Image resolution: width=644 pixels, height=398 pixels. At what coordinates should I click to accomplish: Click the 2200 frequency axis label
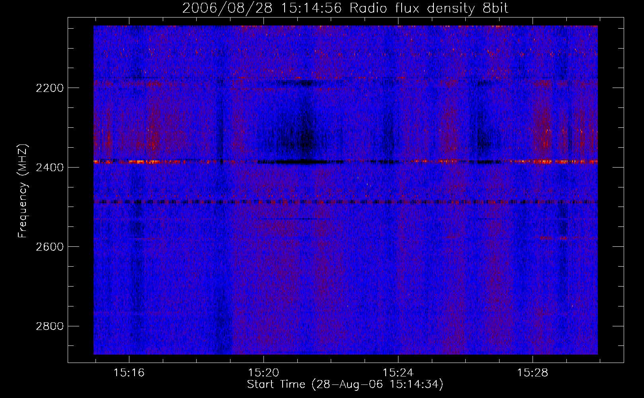pos(50,88)
